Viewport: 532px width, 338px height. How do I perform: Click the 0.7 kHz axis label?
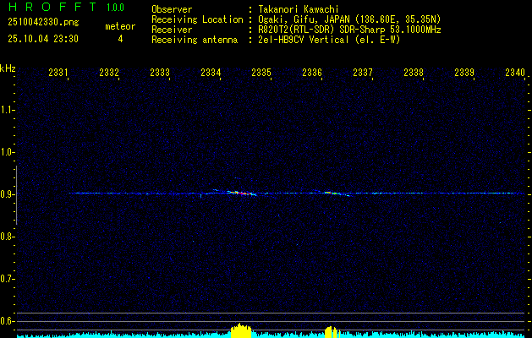7,279
